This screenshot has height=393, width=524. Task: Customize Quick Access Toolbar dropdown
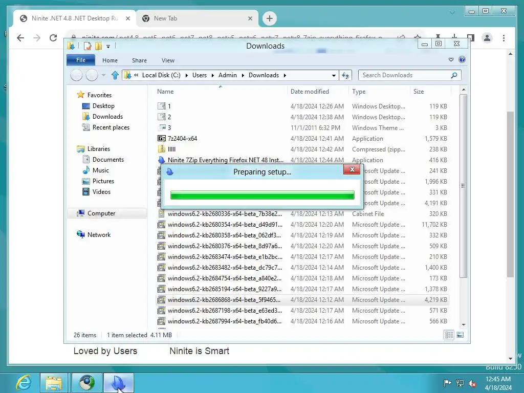(x=108, y=47)
